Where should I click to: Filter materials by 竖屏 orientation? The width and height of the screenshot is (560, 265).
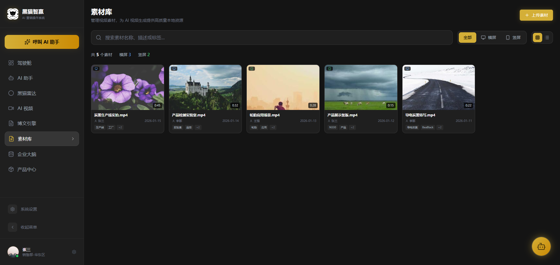tap(513, 38)
